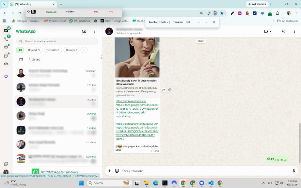This screenshot has height=188, width=301.
Task: Expand the browser tab search chevron
Action: [x=4, y=4]
